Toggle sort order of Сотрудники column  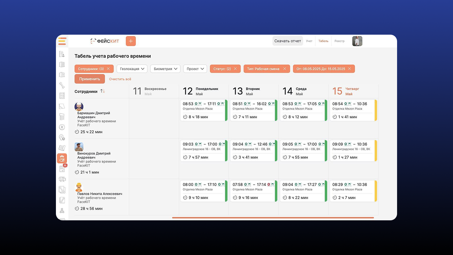[x=103, y=91]
